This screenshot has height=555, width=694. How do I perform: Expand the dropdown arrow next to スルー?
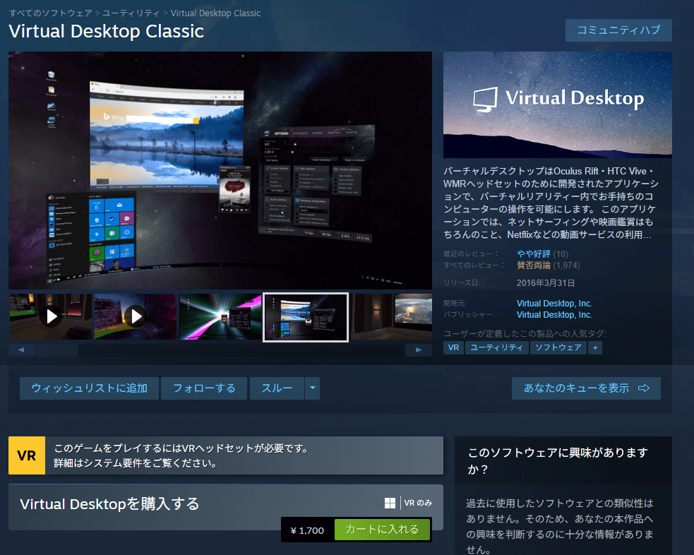(x=313, y=388)
